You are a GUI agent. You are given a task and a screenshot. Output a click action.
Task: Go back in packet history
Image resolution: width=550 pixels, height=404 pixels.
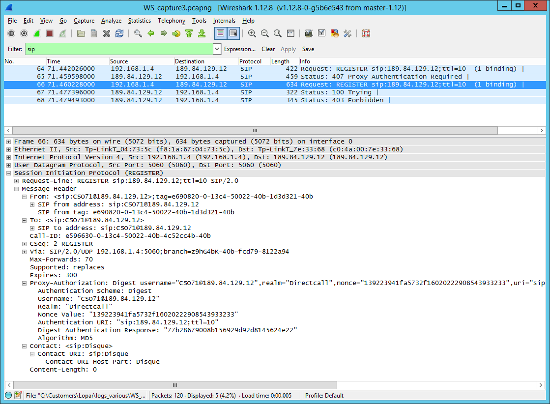(151, 33)
